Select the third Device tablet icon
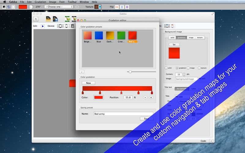This screenshot has width=245, height=153. [x=73, y=26]
